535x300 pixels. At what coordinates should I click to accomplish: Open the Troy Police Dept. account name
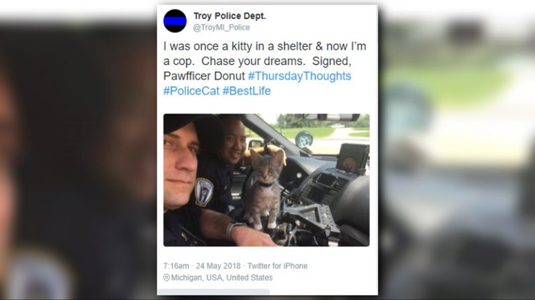coord(230,16)
